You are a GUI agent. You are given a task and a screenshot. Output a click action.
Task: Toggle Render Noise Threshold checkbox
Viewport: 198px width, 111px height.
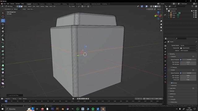[181, 73]
